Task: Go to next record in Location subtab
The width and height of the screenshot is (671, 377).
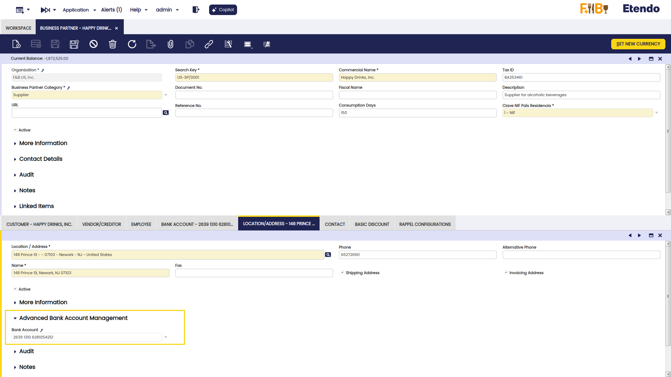Action: point(640,235)
